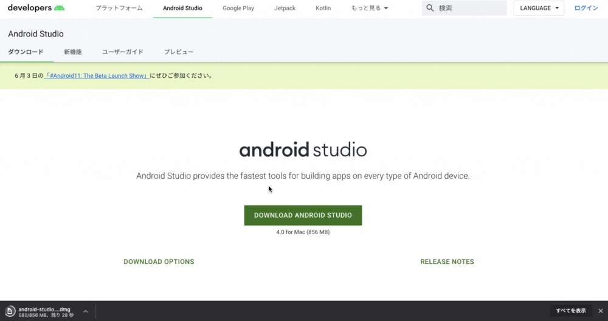This screenshot has width=608, height=321.
Task: Focus the 検索 search field
Action: point(464,8)
